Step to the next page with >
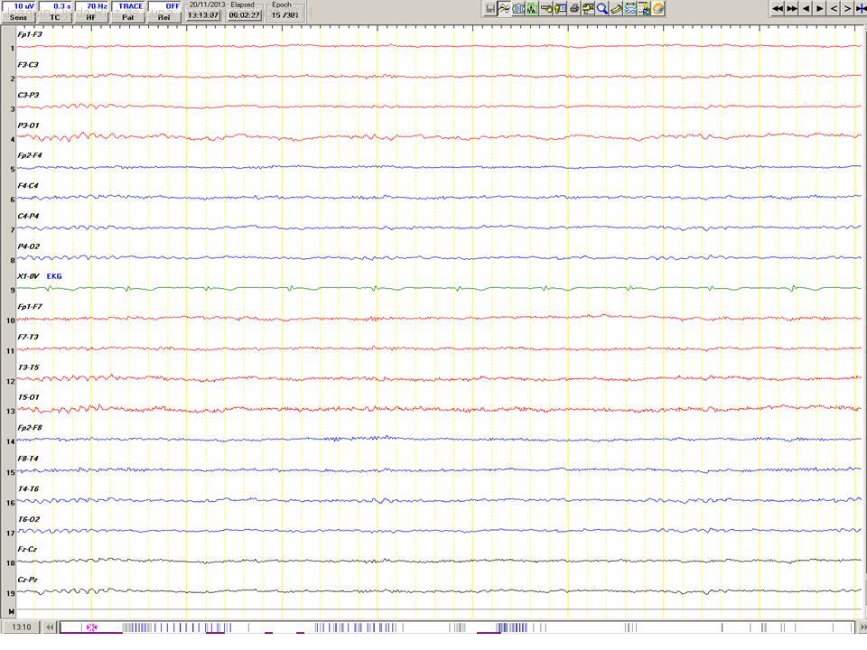The height and width of the screenshot is (650, 867). 847,8
